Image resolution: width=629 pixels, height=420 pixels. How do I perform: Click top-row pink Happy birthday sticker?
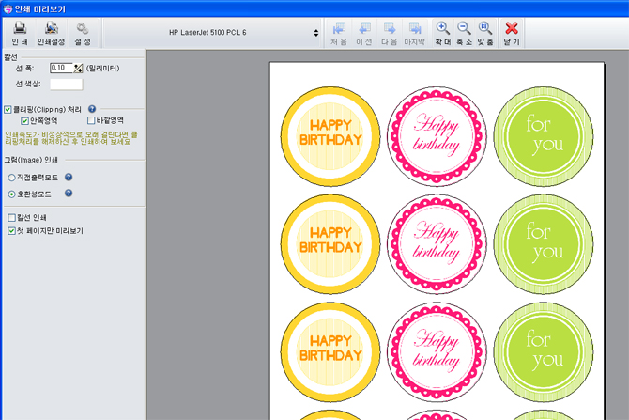point(437,136)
